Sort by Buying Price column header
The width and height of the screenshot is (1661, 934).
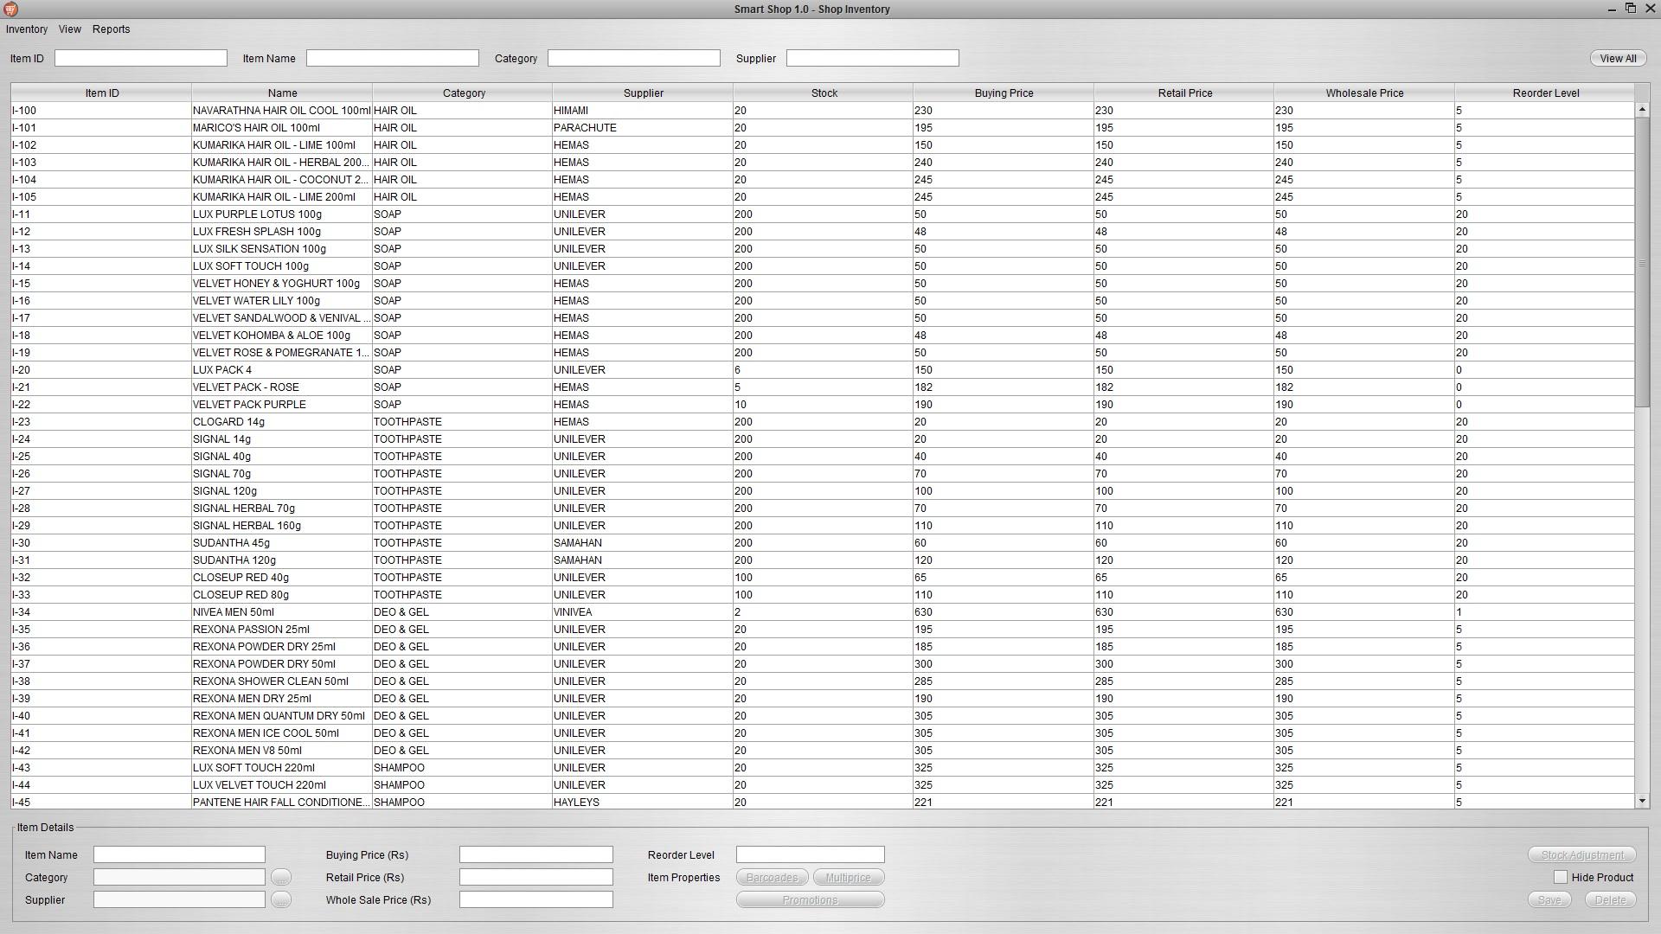(x=1004, y=93)
